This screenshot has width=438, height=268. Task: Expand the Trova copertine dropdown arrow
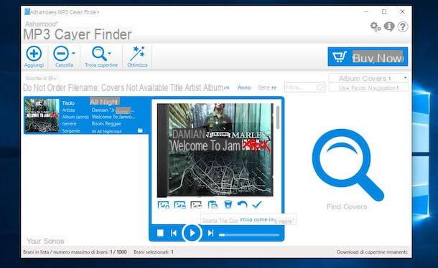(109, 53)
